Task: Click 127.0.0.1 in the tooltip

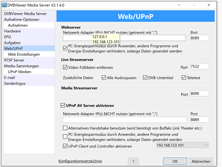Action: click(100, 37)
